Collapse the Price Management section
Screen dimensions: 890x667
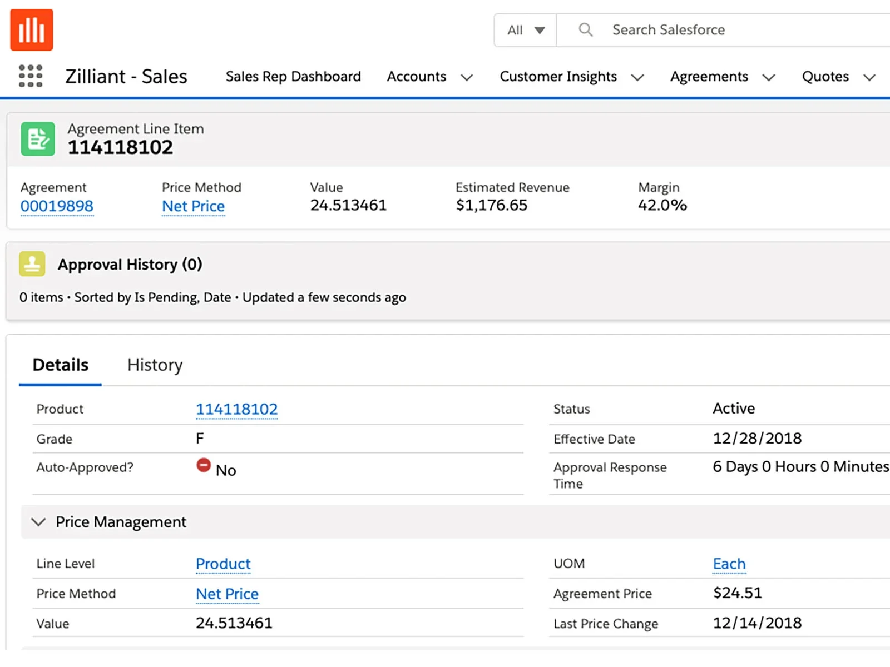tap(38, 522)
